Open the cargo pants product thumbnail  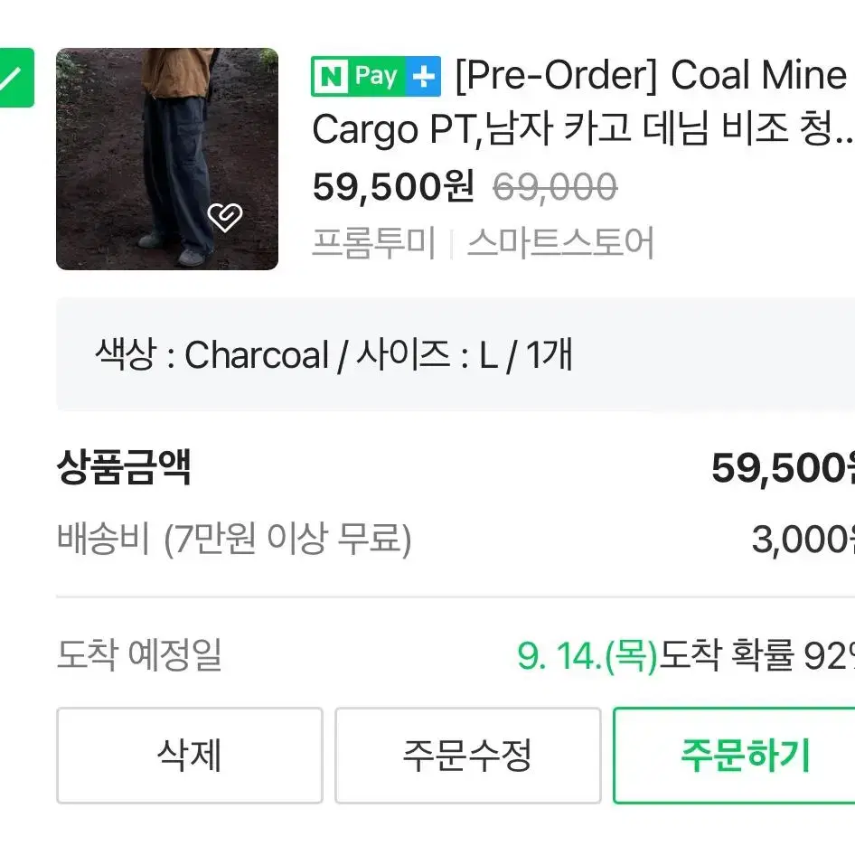[167, 159]
